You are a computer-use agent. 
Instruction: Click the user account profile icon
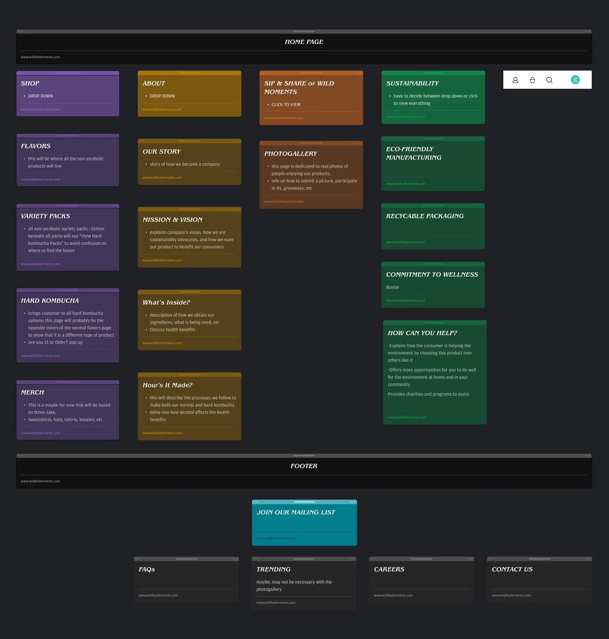(515, 80)
